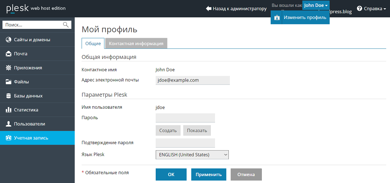Click the gear icon for Приложения

pos(9,68)
